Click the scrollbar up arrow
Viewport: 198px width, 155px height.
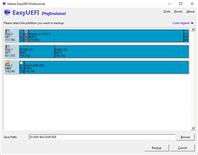(x=193, y=30)
